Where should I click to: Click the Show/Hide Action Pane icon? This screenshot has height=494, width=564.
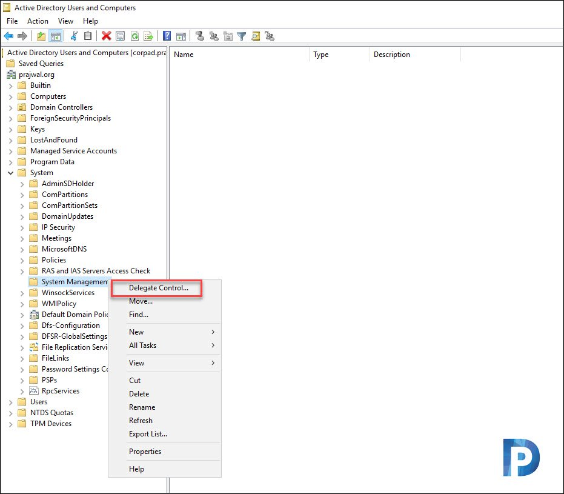(181, 36)
